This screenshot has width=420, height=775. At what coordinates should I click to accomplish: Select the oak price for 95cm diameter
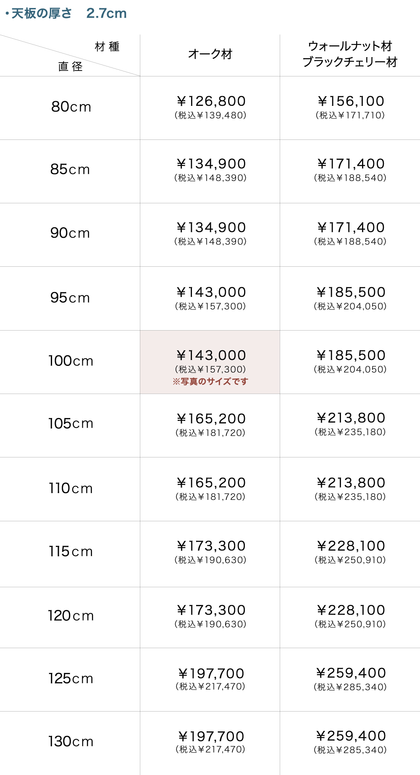(210, 293)
